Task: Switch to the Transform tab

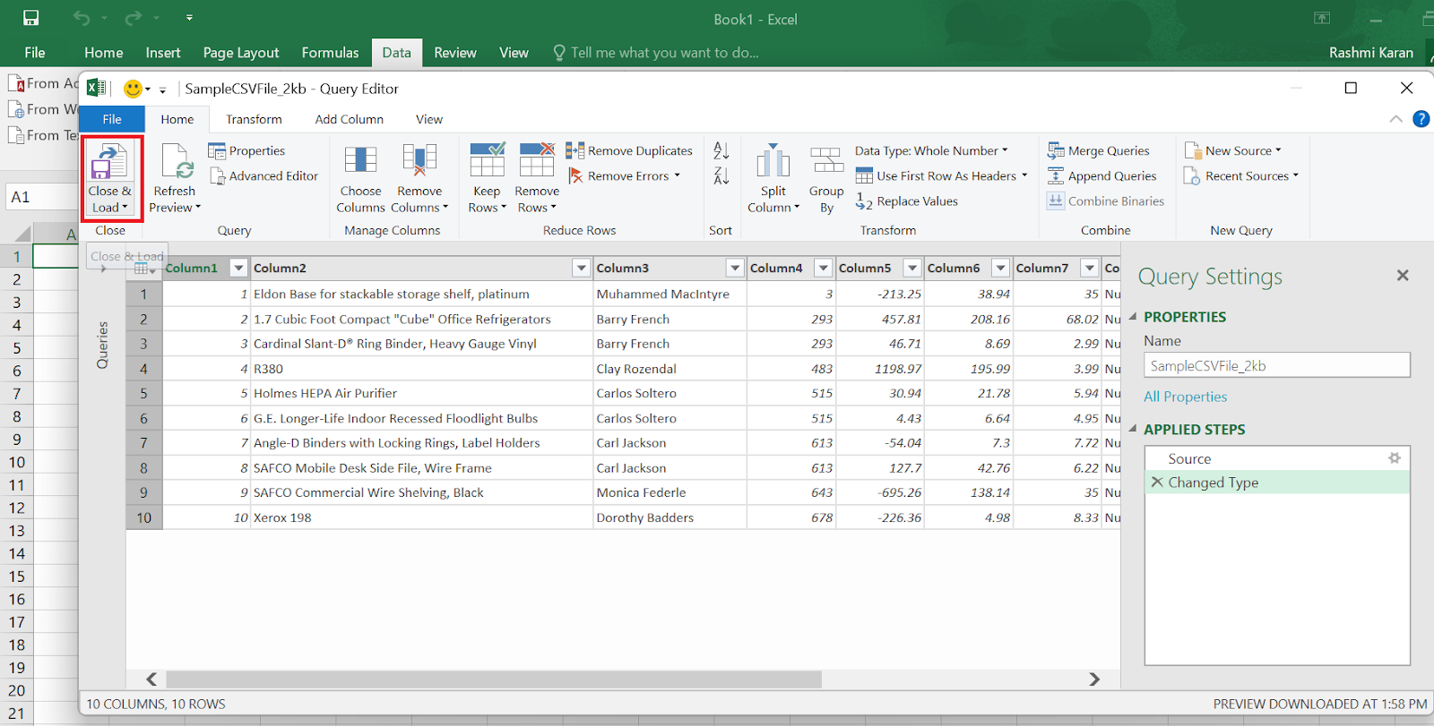Action: click(254, 119)
